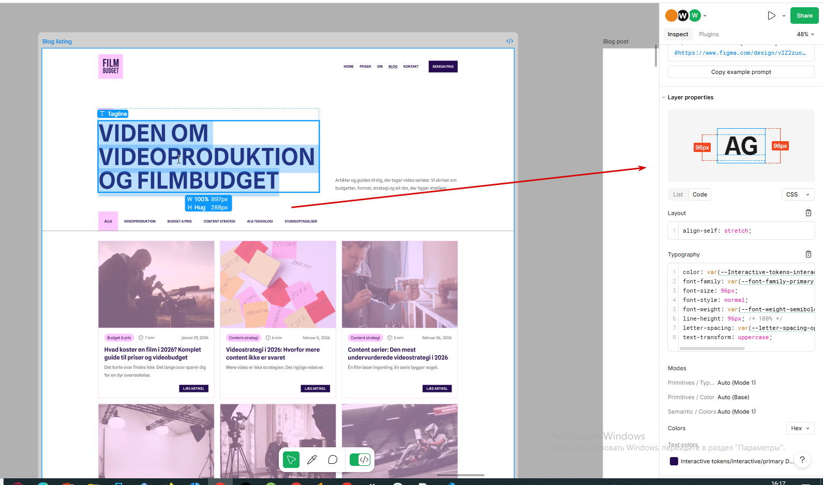Click the text-transform: uppercase code line
Viewport: 823px width, 485px height.
click(727, 337)
